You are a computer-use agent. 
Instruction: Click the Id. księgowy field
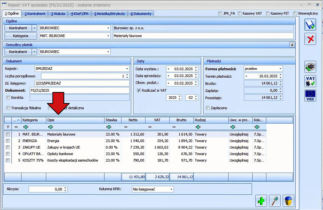pos(82,83)
